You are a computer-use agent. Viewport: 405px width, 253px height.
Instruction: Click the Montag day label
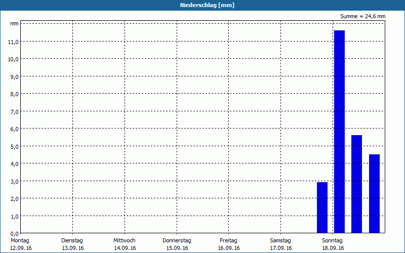[20, 241]
